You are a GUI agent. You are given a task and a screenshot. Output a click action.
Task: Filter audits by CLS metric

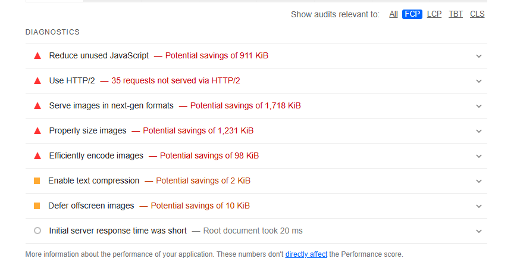[x=477, y=14]
